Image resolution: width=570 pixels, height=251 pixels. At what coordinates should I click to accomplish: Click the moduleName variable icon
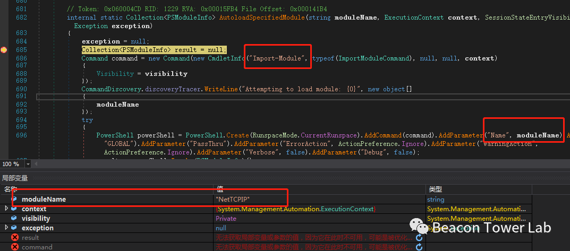point(14,199)
